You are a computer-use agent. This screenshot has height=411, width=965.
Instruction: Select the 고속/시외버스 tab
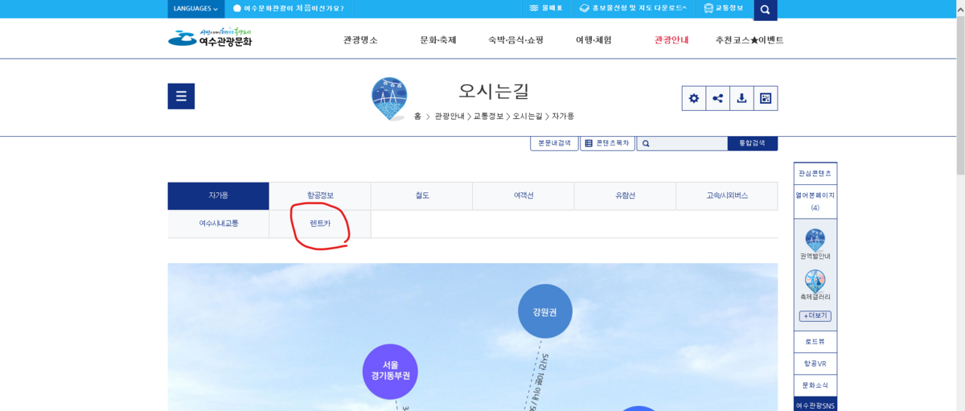(727, 195)
